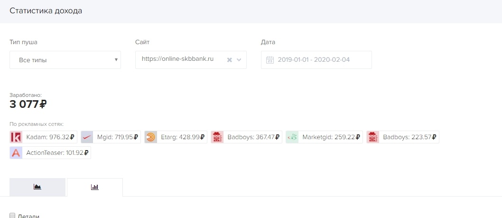Click the 'Дата' field label
The height and width of the screenshot is (218, 502).
coord(268,42)
